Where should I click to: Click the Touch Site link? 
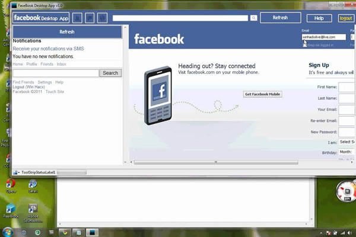tap(55, 92)
